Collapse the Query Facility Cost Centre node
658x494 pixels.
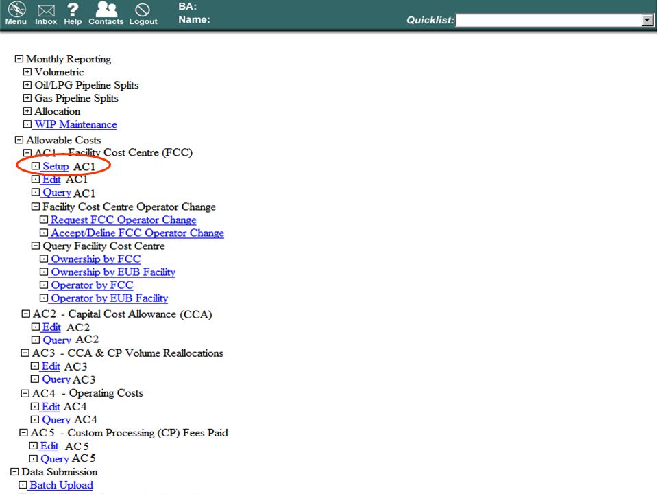[36, 246]
